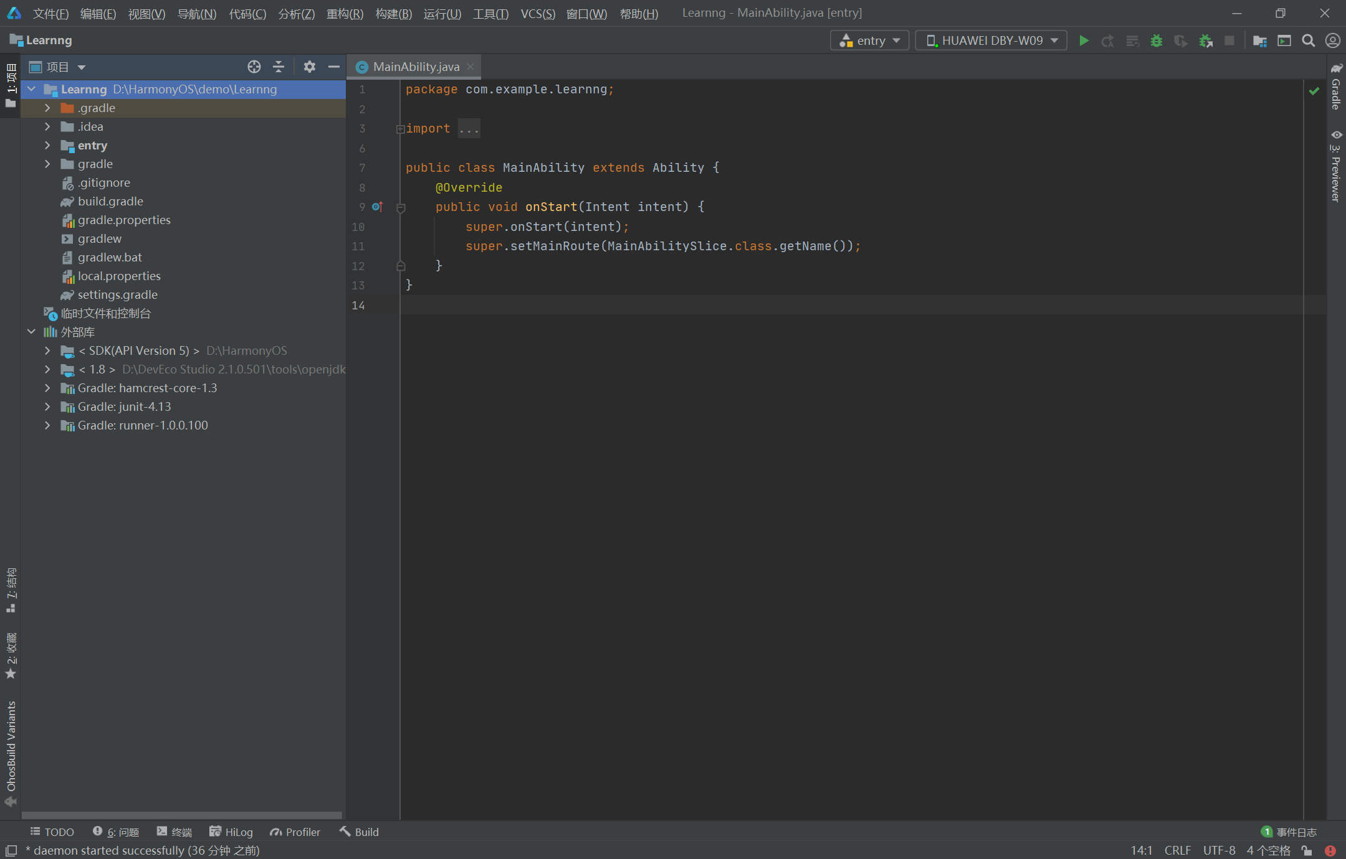Viewport: 1346px width, 859px height.
Task: Expand the gradle folder
Action: (x=47, y=164)
